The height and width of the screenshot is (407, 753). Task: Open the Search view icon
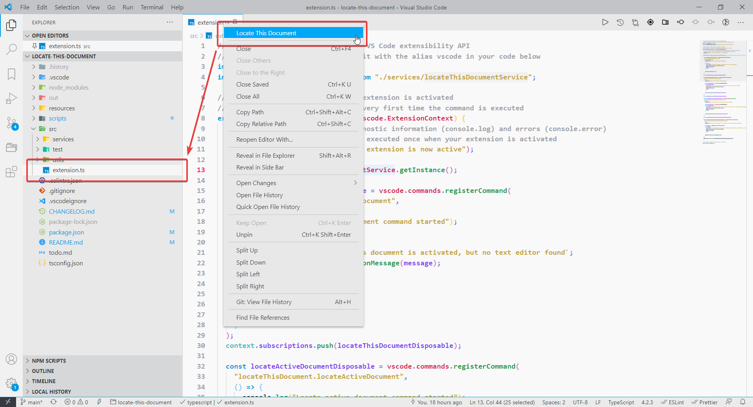point(11,49)
